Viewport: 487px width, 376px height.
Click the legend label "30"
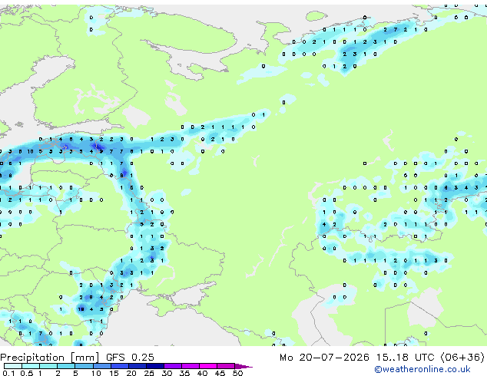click(x=167, y=373)
